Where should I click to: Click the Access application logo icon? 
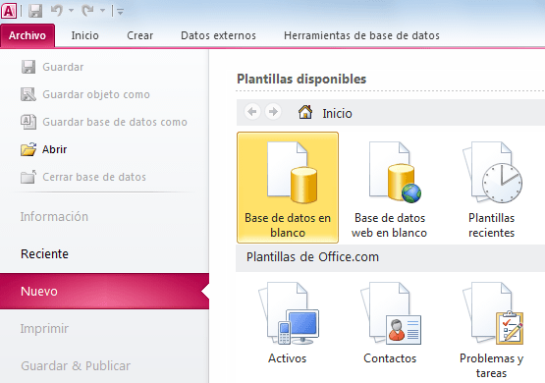coord(9,11)
